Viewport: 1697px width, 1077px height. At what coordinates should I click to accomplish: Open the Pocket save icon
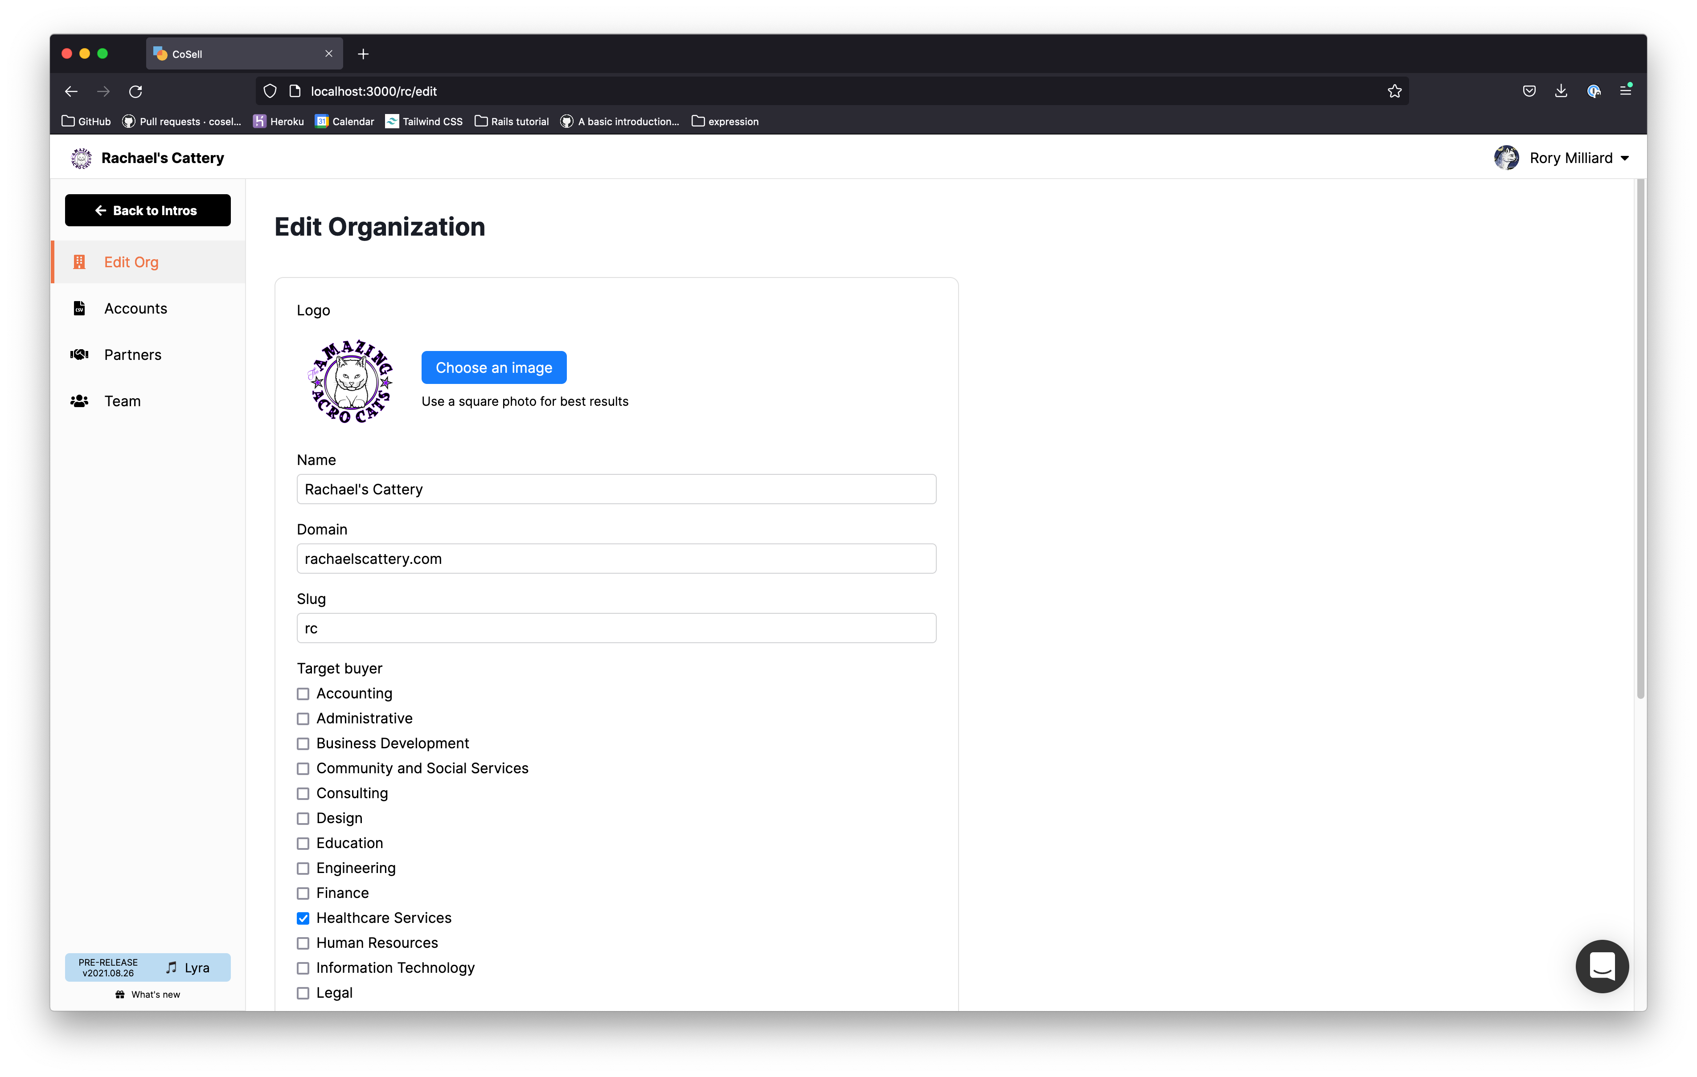1529,91
